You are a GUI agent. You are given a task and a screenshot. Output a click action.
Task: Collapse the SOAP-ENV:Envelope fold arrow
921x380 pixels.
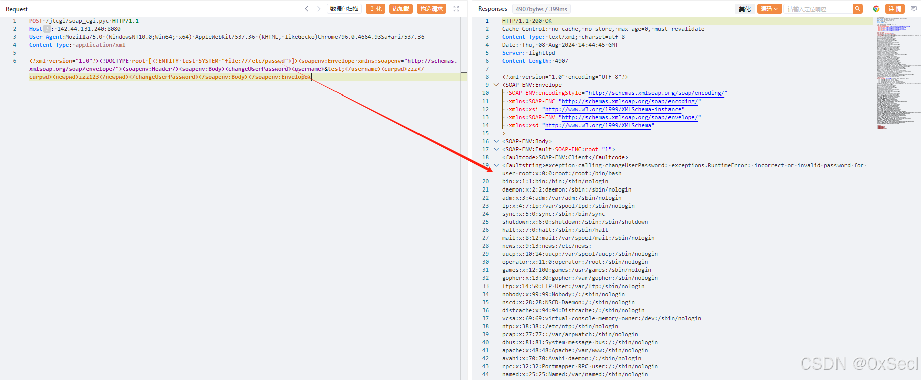click(496, 85)
